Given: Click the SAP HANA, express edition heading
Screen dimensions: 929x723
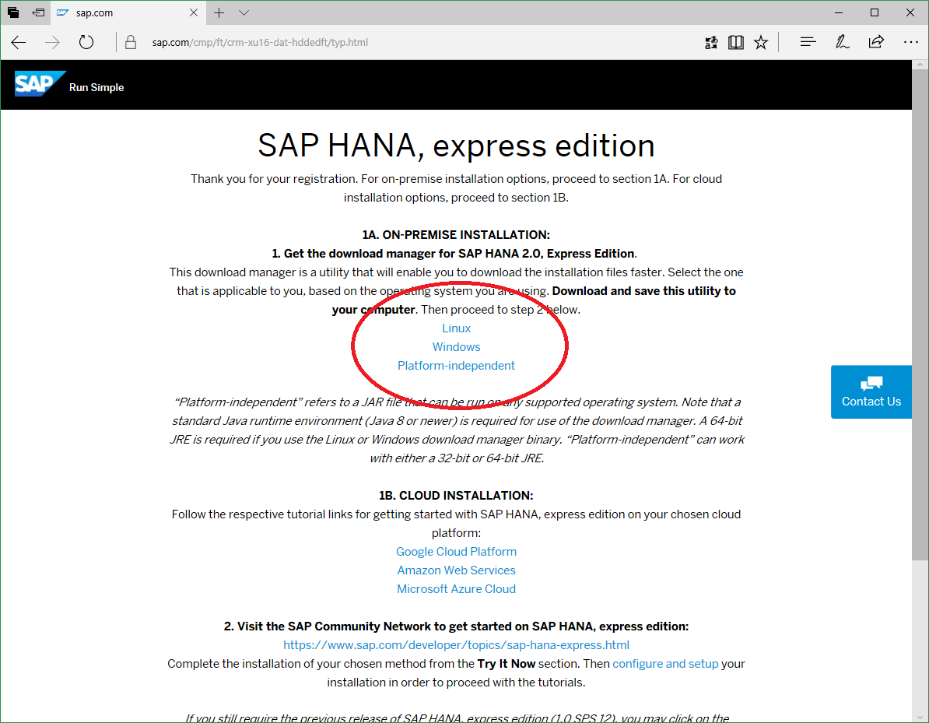Looking at the screenshot, I should coord(456,146).
